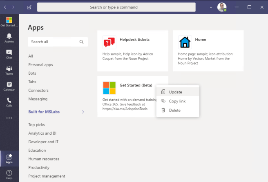Show more apps via ellipsis
Screen dimensions: 268x182
tap(9, 118)
